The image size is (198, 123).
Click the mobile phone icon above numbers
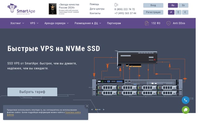(x=116, y=5)
